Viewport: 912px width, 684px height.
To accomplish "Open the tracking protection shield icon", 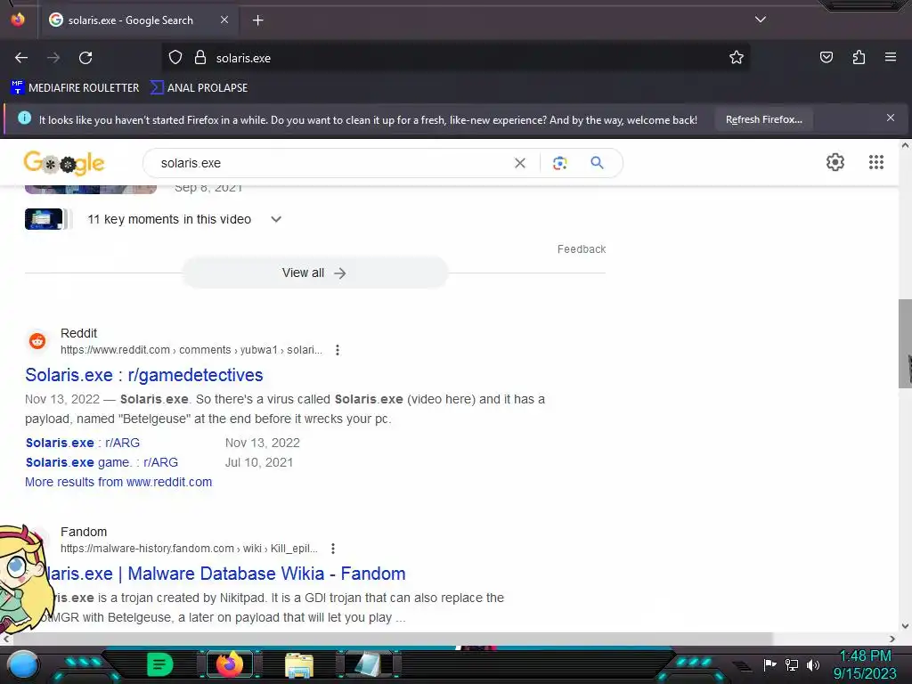I will click(x=175, y=58).
